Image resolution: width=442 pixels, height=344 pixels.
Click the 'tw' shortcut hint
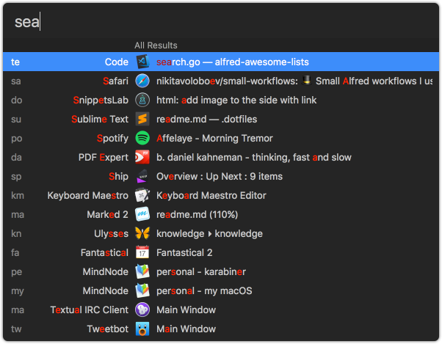click(16, 329)
